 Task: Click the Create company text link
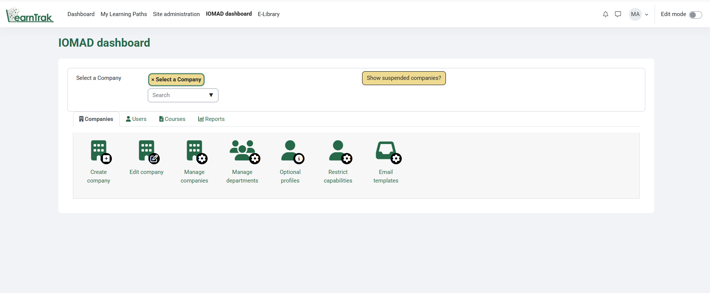point(99,176)
